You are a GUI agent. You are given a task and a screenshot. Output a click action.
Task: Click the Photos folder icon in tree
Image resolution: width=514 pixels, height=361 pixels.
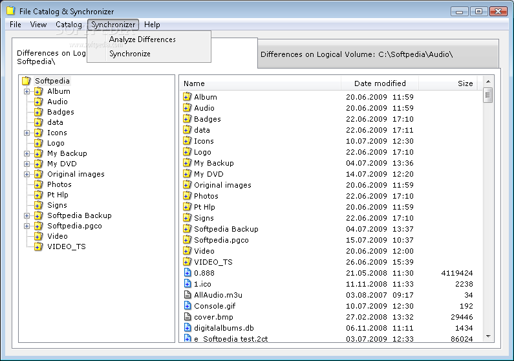tap(38, 184)
